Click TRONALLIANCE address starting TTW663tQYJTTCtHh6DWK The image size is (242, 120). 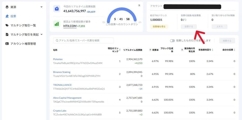(x=79, y=89)
